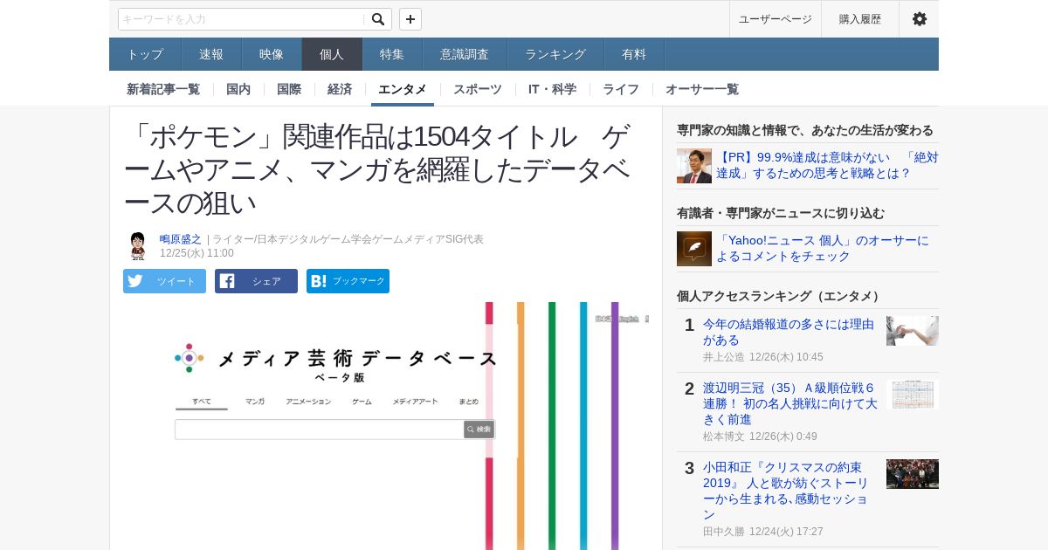Open ライフ category
Screen dimensions: 1048x550
coord(621,89)
